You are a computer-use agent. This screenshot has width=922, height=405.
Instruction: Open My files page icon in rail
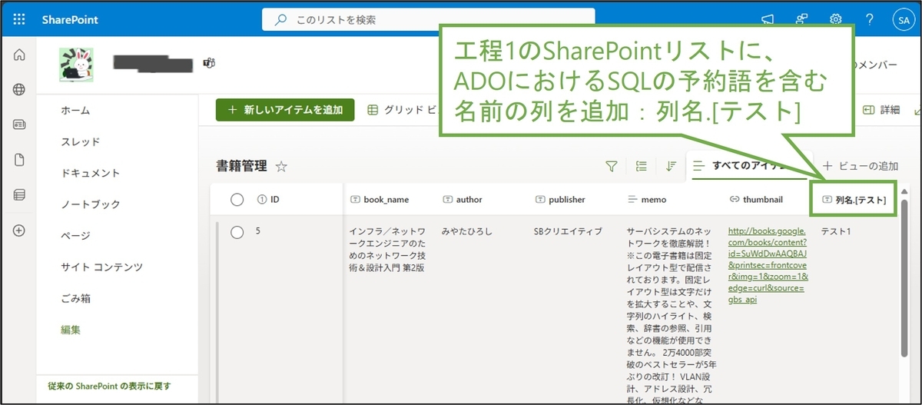(x=19, y=160)
